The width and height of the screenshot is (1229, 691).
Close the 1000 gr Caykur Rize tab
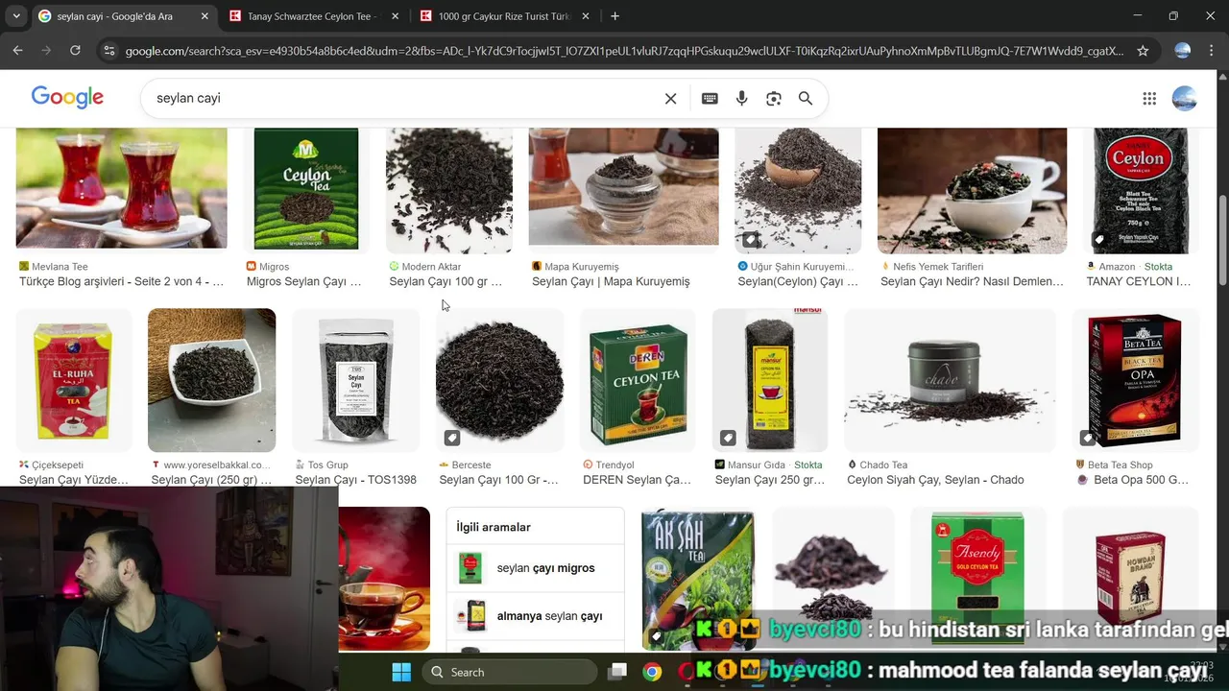click(x=586, y=16)
